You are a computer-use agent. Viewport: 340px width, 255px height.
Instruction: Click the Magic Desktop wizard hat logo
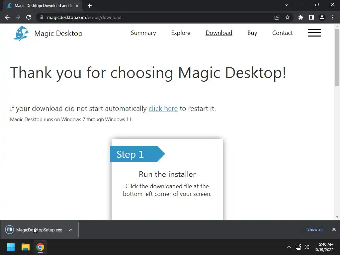click(x=21, y=34)
